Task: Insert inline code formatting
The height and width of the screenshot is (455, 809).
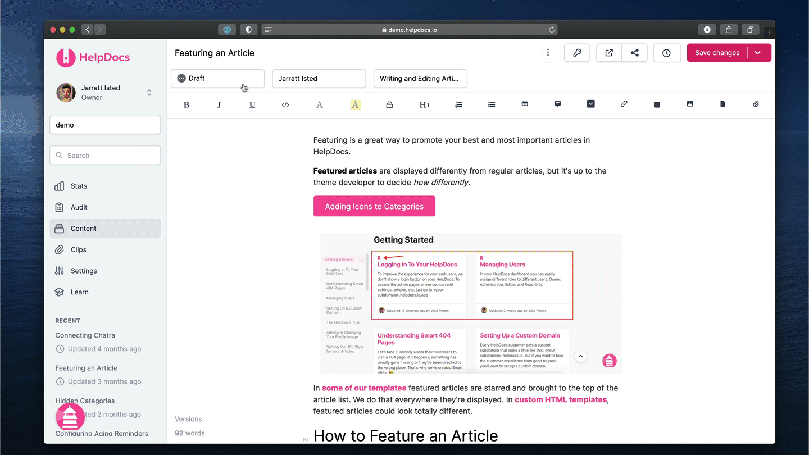Action: coord(285,104)
